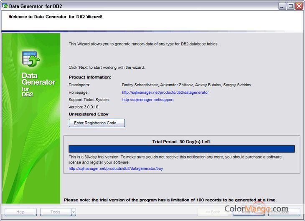Click the Enter Registration Code button
Image resolution: width=305 pixels, height=221 pixels.
coord(97,123)
